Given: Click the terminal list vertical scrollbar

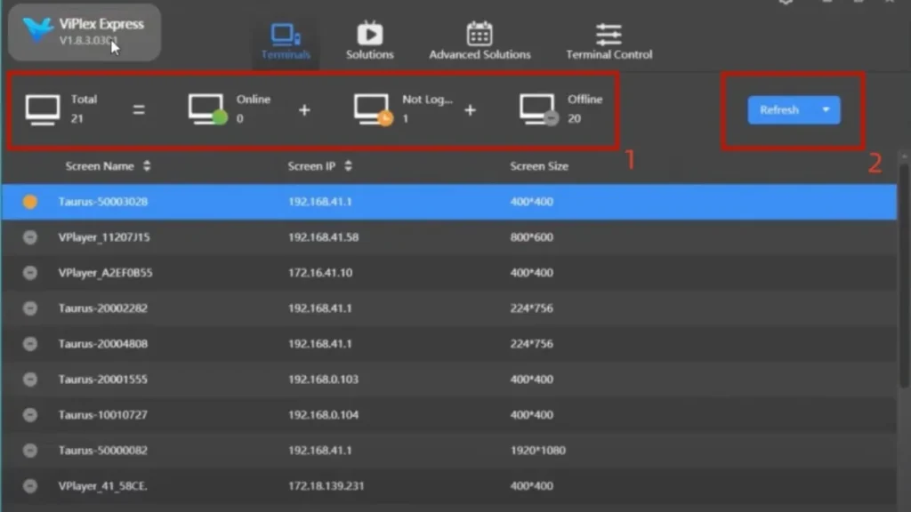Looking at the screenshot, I should (x=904, y=284).
